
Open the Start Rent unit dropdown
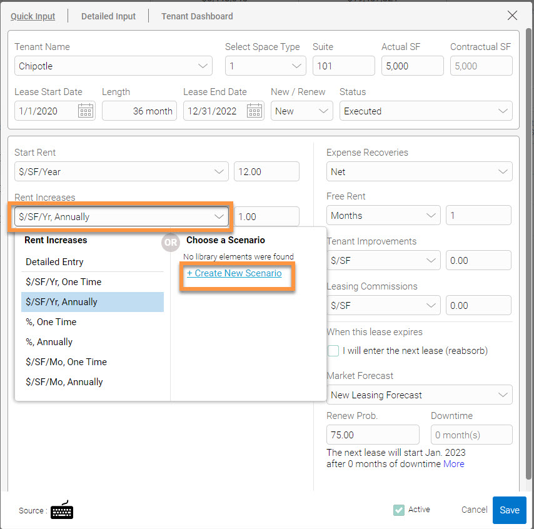(x=122, y=171)
